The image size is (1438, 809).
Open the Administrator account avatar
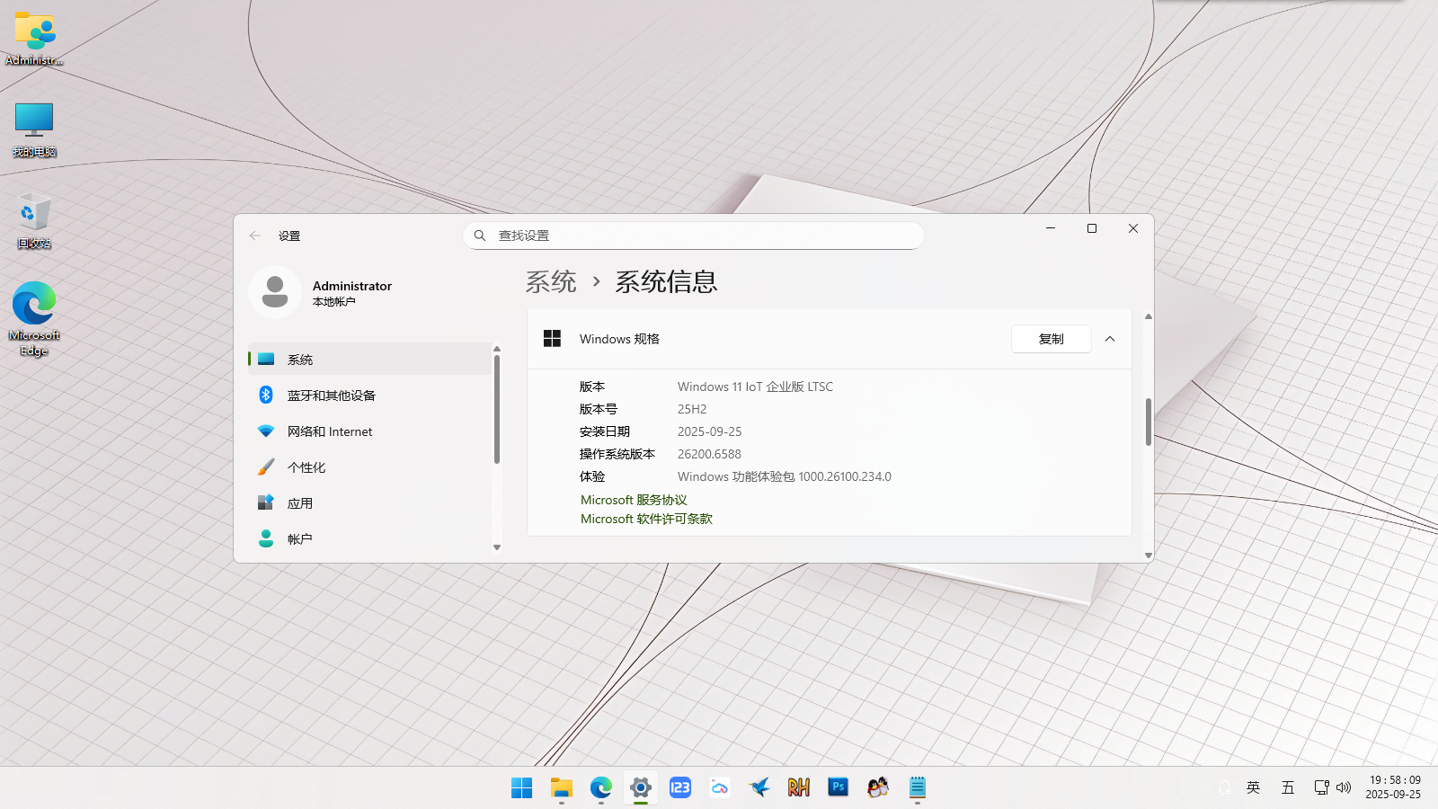pyautogui.click(x=275, y=292)
